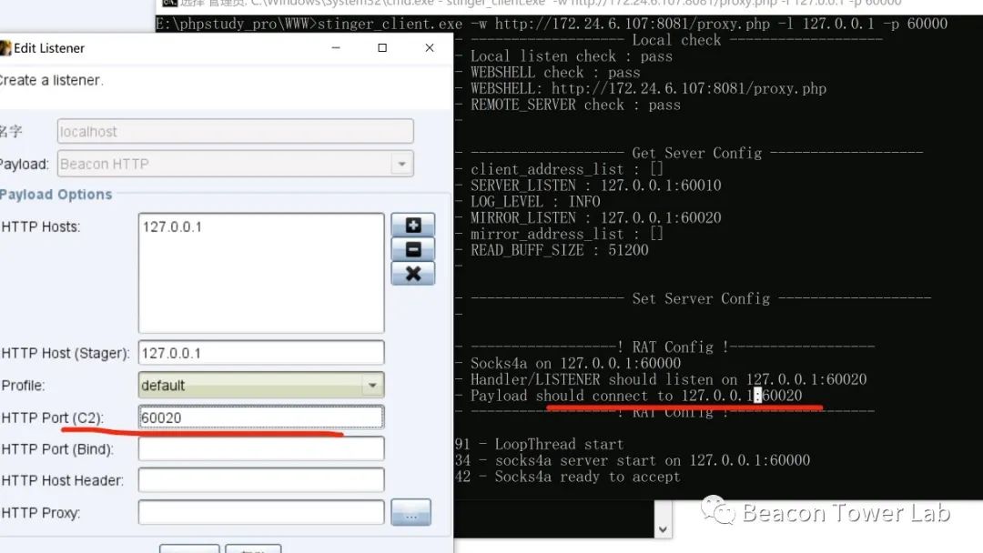Click the clear hosts X icon

pos(412,274)
